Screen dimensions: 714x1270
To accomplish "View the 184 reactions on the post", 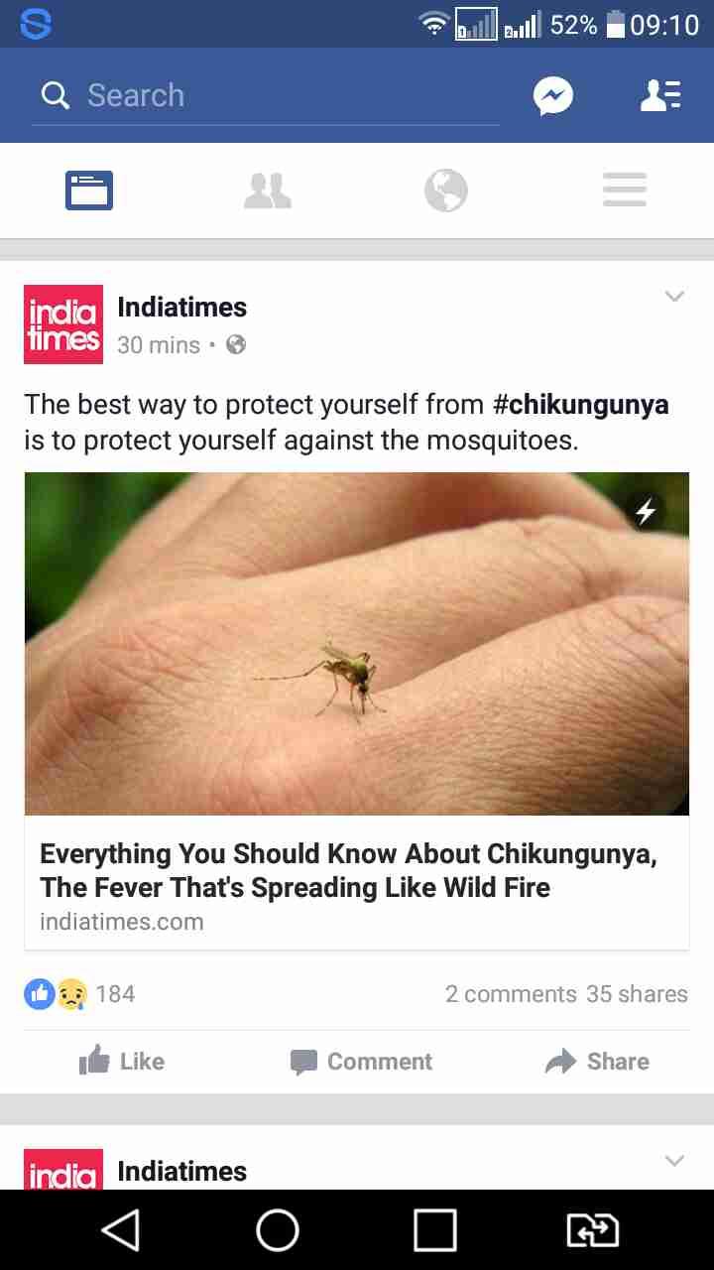I will tap(79, 993).
